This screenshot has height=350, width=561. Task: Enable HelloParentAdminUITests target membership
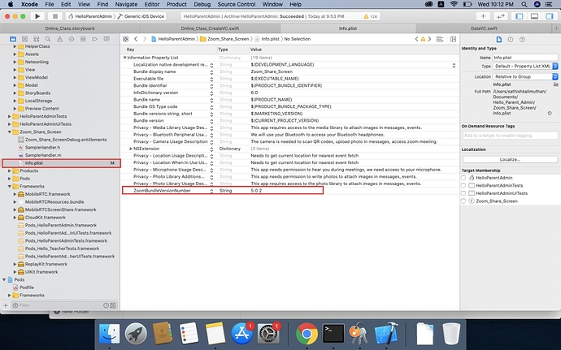(x=463, y=193)
